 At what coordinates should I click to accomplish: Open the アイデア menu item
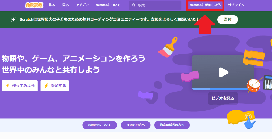(x=82, y=5)
